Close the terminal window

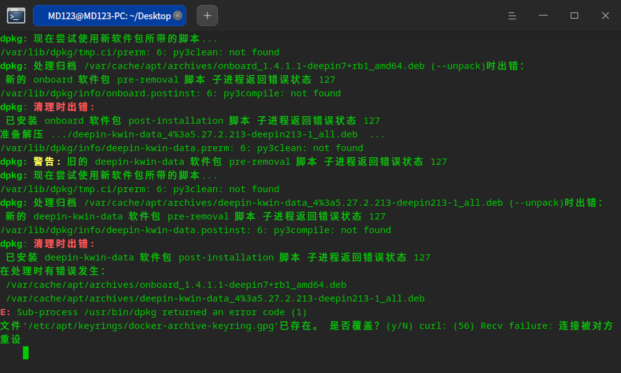(605, 16)
